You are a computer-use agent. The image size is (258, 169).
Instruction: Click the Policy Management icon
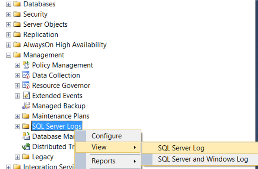coord(26,65)
